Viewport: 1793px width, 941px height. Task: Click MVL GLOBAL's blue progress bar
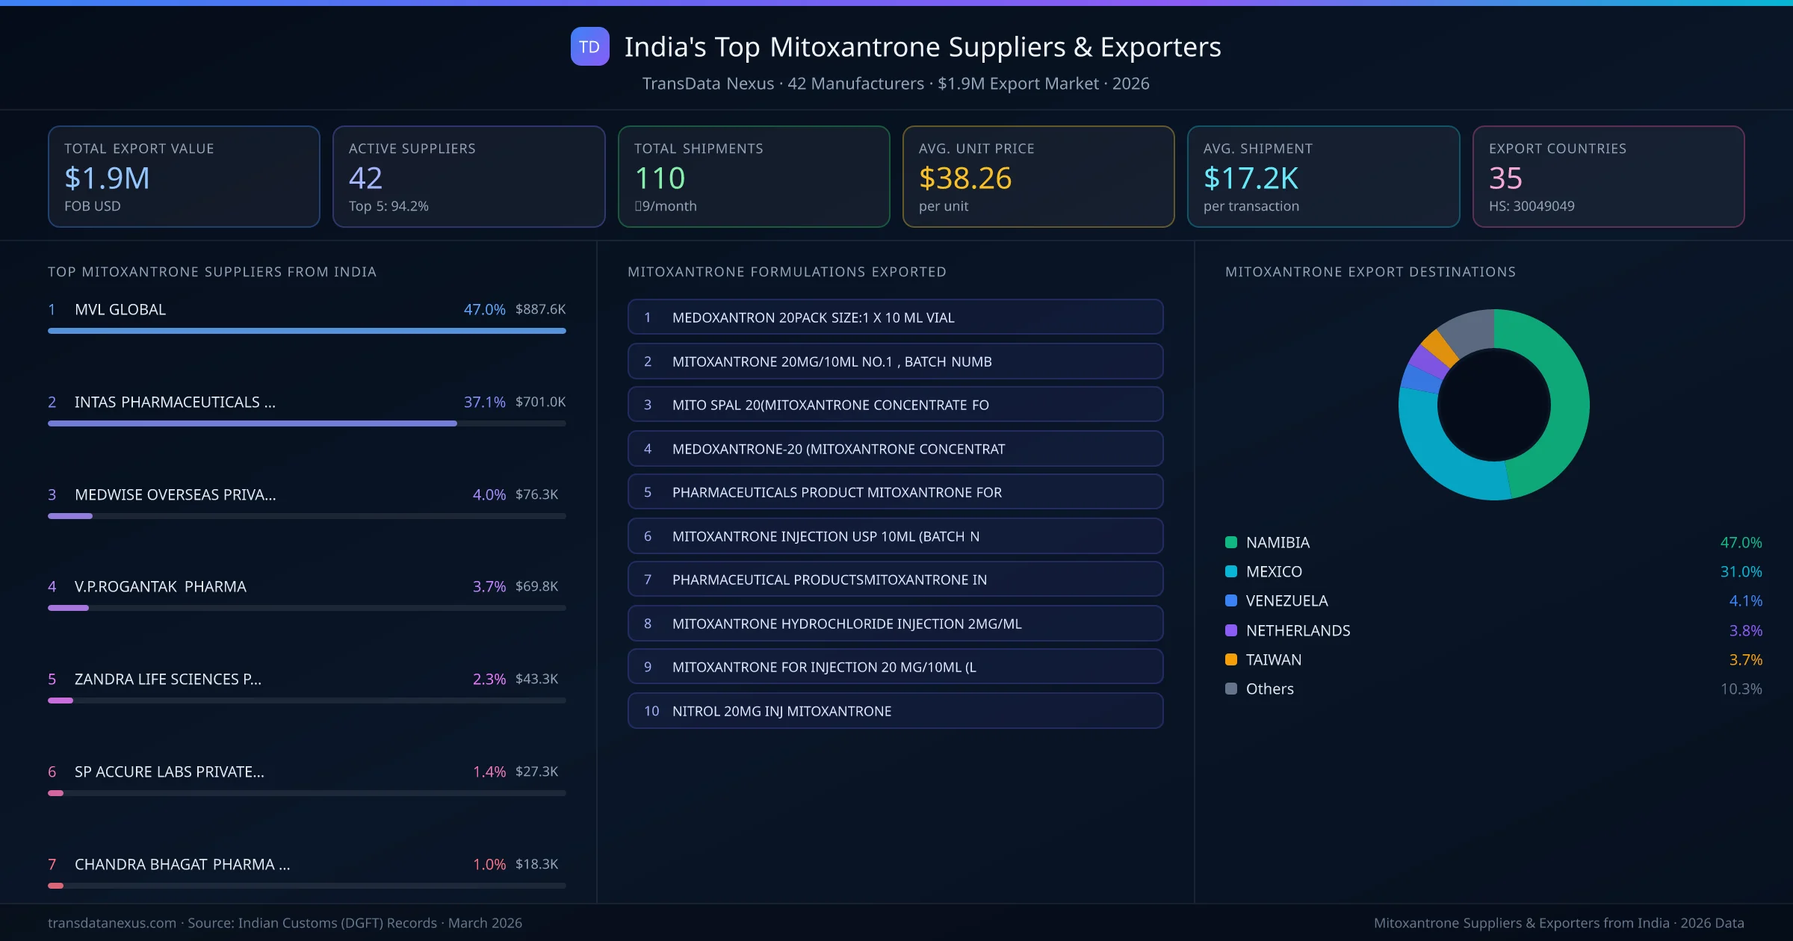pyautogui.click(x=306, y=330)
